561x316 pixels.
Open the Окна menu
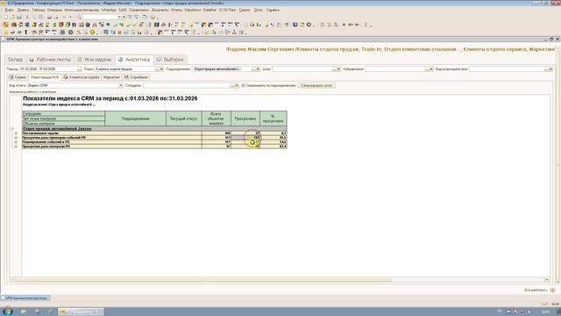pyautogui.click(x=259, y=10)
